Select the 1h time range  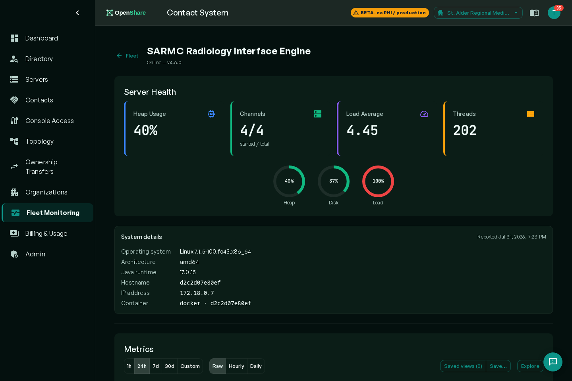tap(129, 366)
